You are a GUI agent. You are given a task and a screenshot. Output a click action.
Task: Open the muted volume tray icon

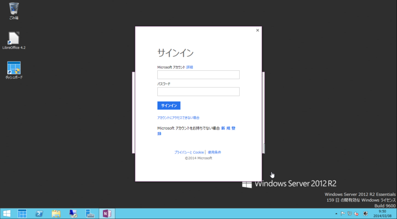356,214
